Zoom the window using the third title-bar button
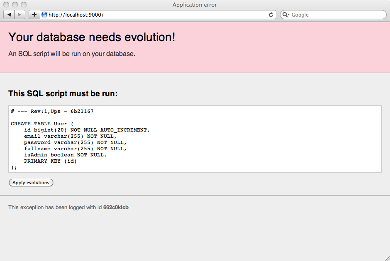This screenshot has height=261, width=390. point(24,5)
